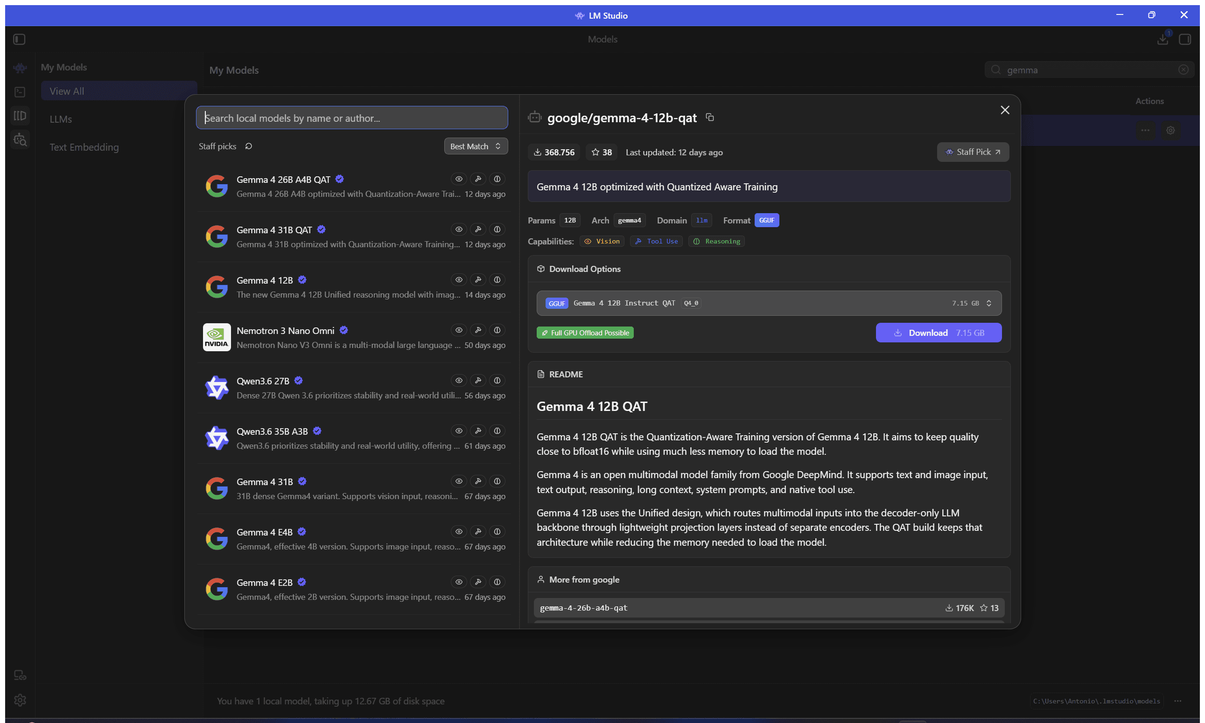This screenshot has height=723, width=1205.
Task: Click the GGUF format badge
Action: pyautogui.click(x=766, y=220)
